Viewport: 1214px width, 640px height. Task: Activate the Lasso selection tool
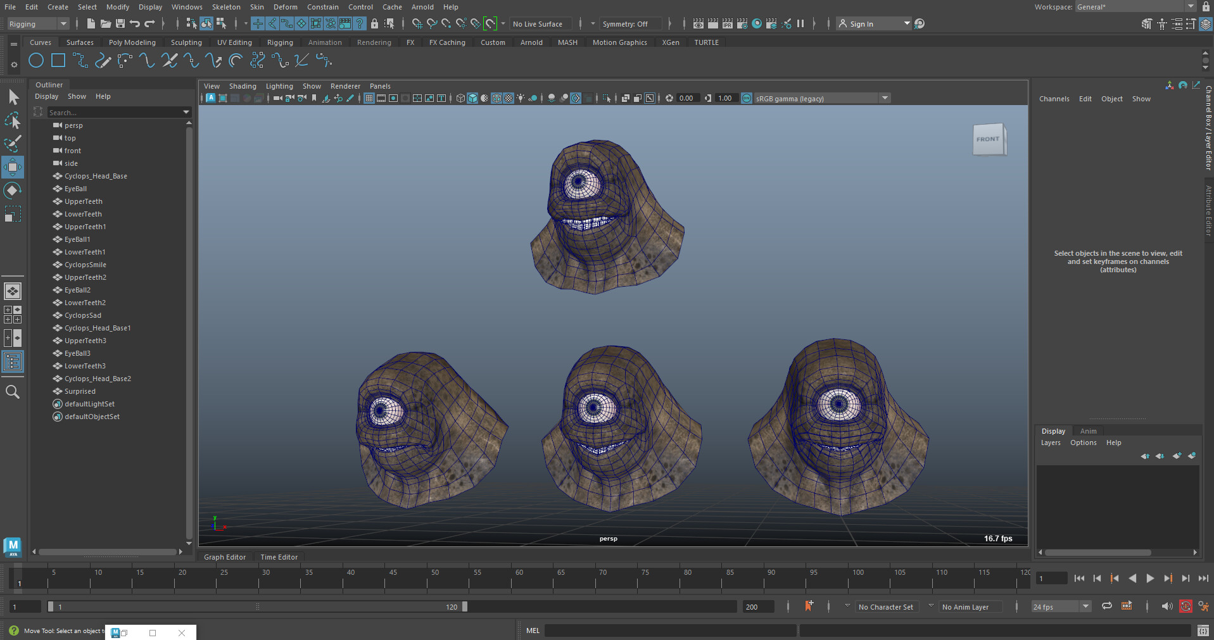[x=13, y=120]
